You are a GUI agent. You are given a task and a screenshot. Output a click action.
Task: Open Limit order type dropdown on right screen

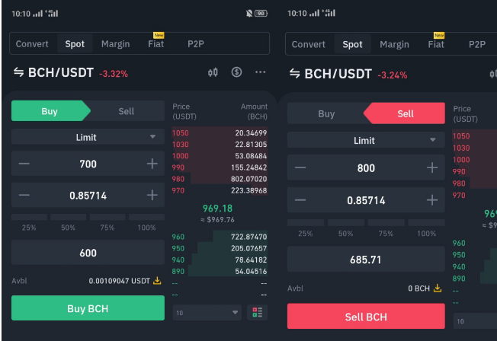pos(366,140)
